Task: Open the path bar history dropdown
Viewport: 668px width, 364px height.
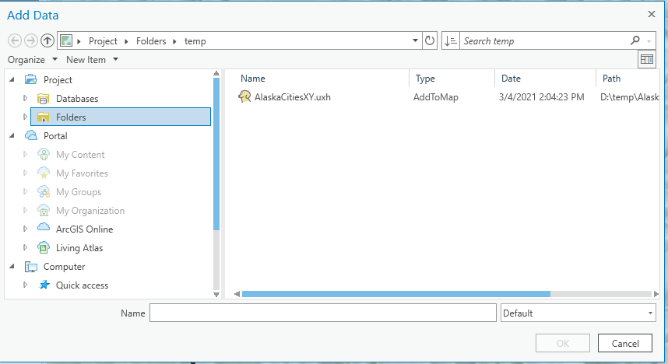Action: pyautogui.click(x=415, y=41)
